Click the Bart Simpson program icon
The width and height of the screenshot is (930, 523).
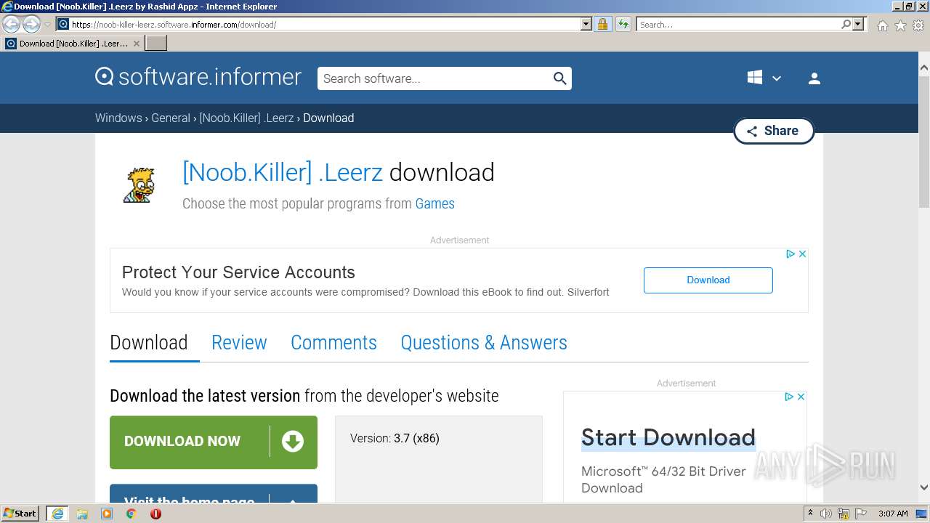(x=138, y=185)
